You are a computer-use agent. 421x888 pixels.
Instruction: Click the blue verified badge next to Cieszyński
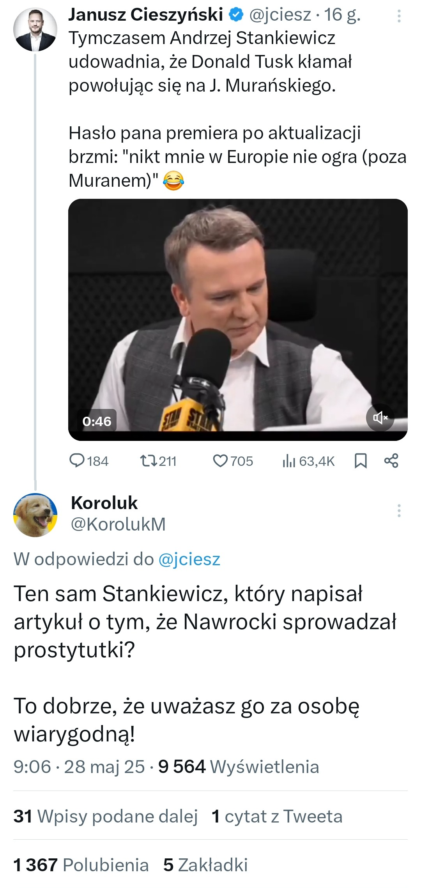tap(236, 15)
